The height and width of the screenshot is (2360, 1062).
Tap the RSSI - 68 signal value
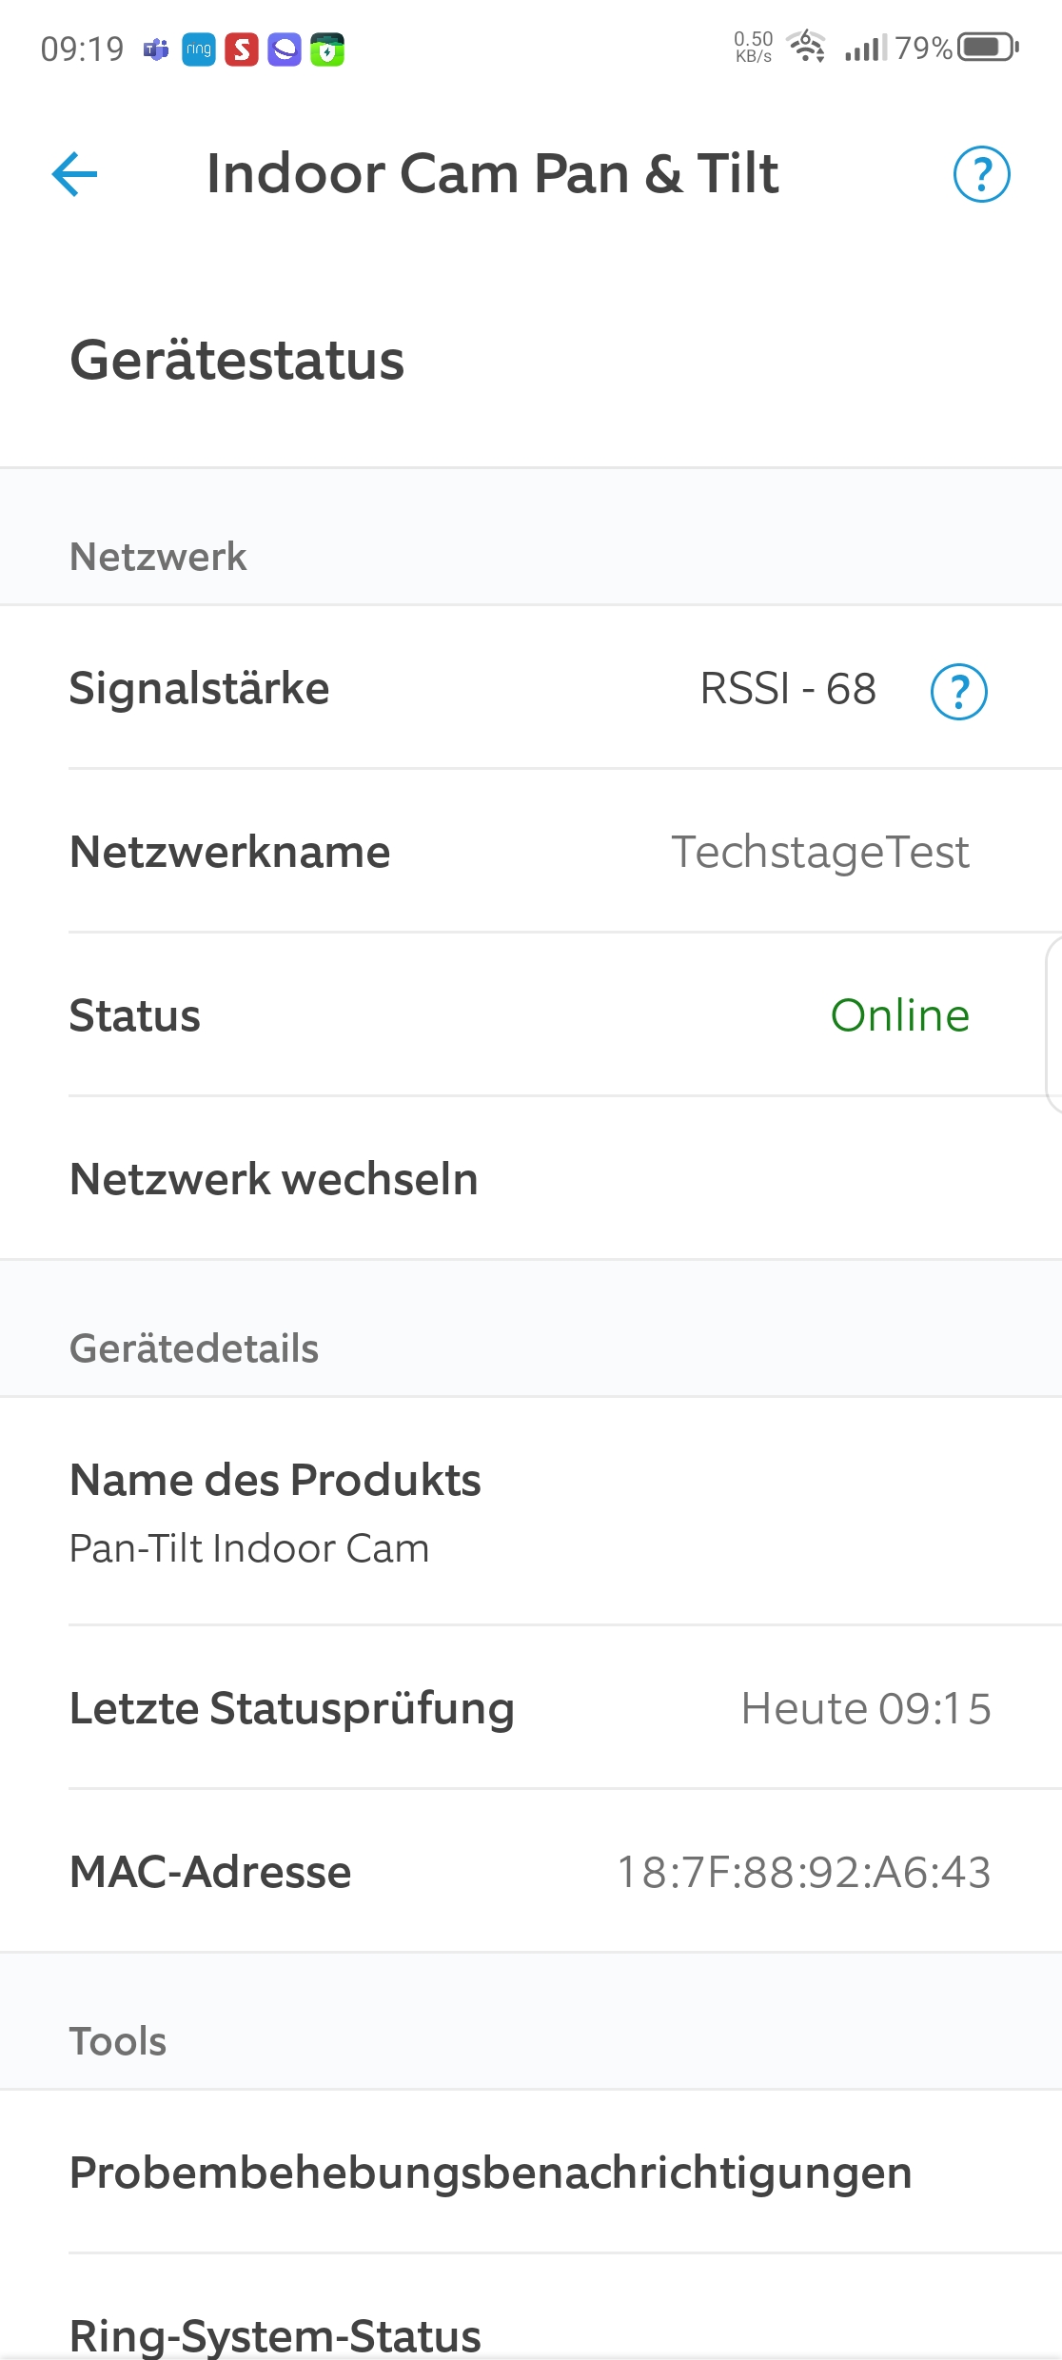pos(788,688)
